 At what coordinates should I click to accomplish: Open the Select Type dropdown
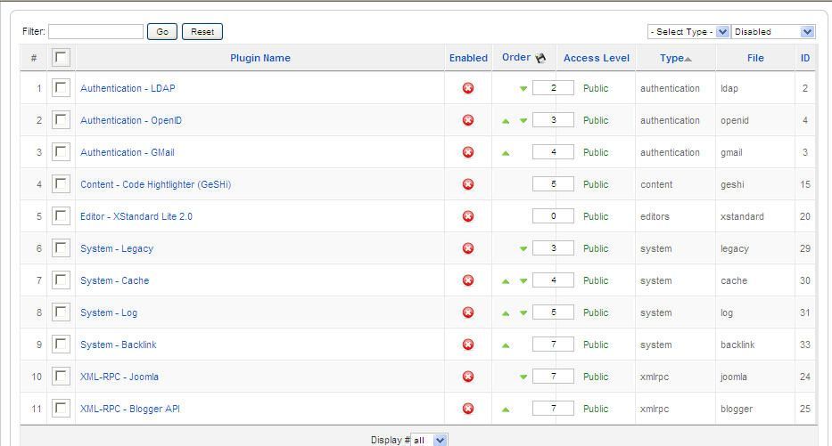point(688,32)
